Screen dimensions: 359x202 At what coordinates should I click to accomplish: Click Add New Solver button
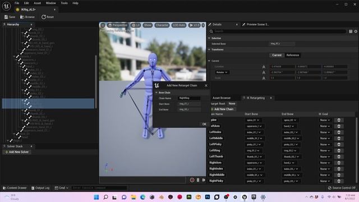[17, 152]
